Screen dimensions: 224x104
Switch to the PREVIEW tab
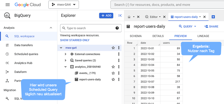click(181, 36)
